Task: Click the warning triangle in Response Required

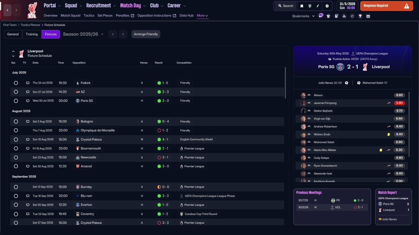Action: (x=407, y=6)
